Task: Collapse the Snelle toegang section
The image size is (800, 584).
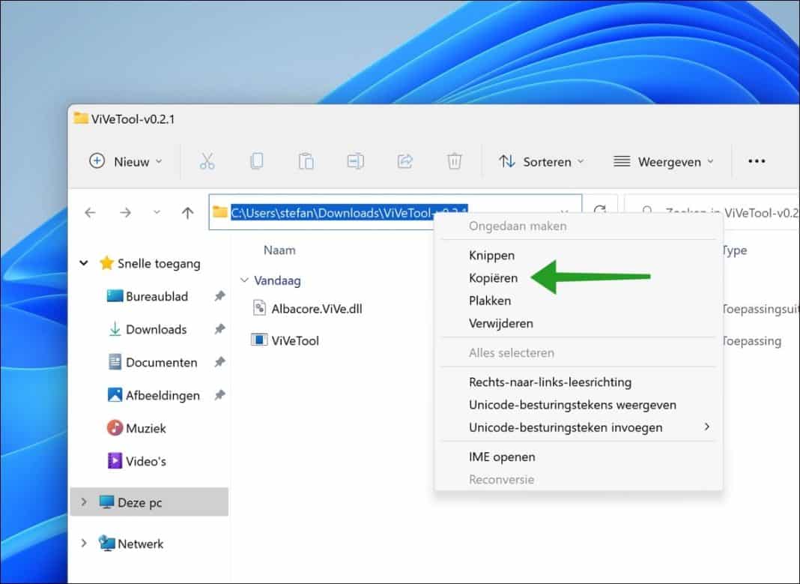Action: point(84,263)
